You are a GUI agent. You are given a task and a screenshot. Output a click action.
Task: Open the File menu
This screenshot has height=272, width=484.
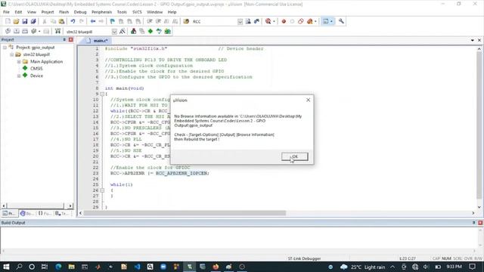(x=6, y=12)
